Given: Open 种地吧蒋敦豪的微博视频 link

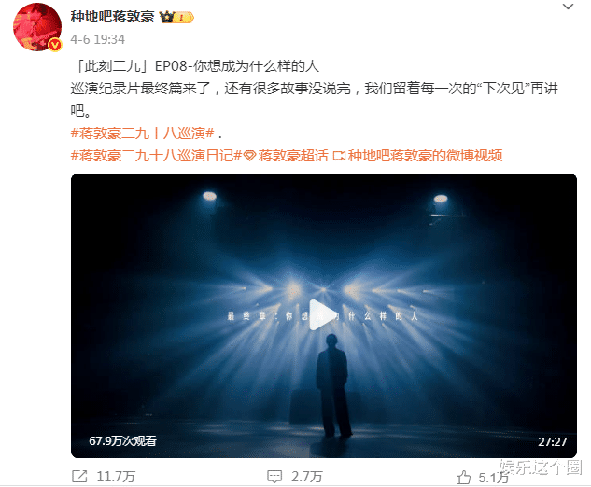Looking at the screenshot, I should pyautogui.click(x=425, y=155).
